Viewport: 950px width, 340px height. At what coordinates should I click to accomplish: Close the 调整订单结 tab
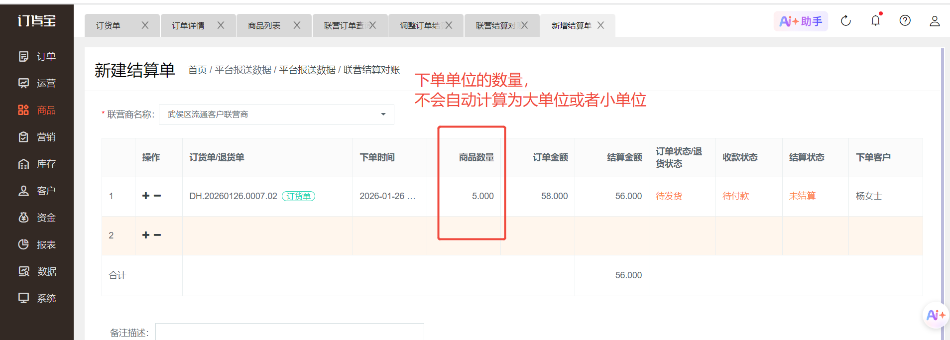tap(449, 25)
